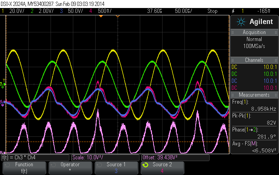This screenshot has height=175, width=279.
Task: Click the Freq(1) 8.958kHz measurement
Action: 254,105
